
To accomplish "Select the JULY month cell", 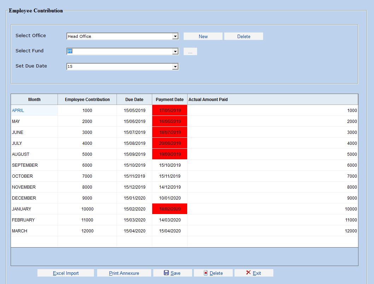I will coord(34,143).
